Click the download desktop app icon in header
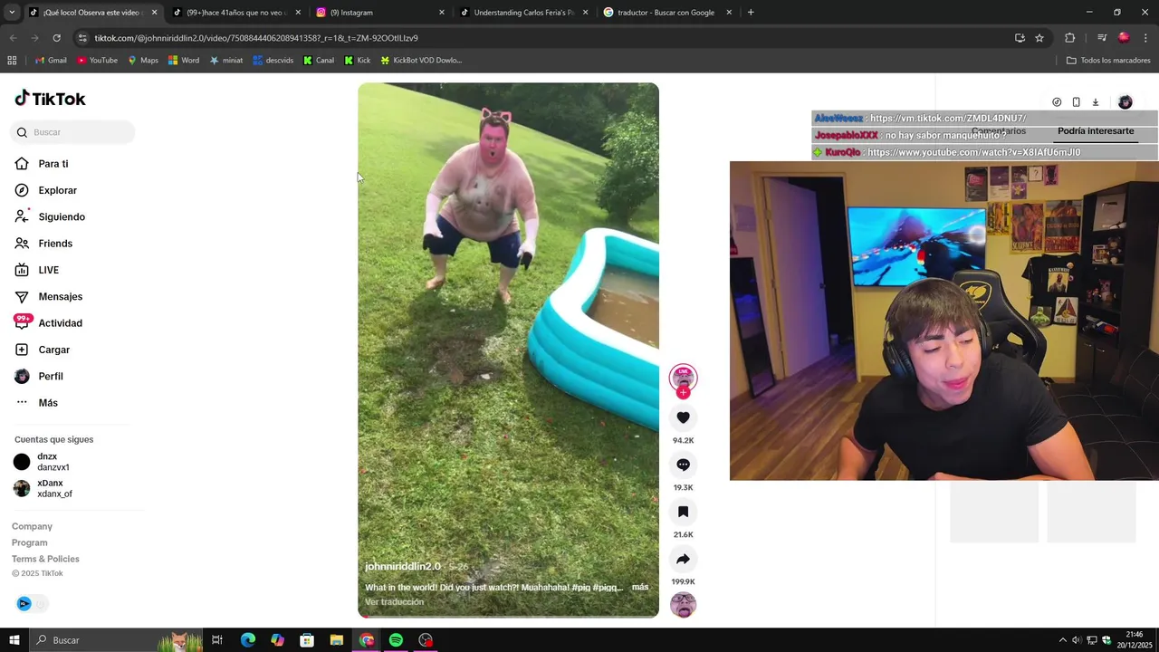1159x652 pixels. click(1095, 102)
